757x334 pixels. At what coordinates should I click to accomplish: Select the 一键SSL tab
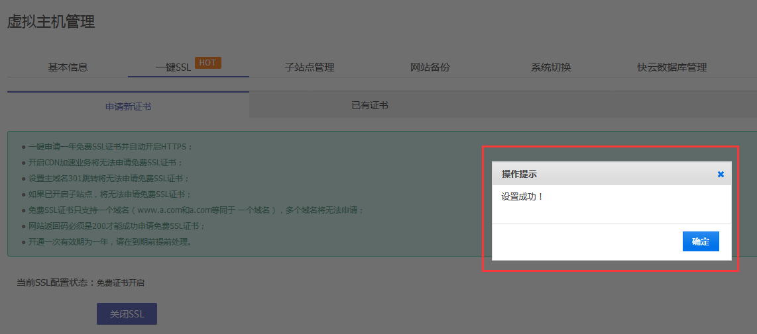173,67
